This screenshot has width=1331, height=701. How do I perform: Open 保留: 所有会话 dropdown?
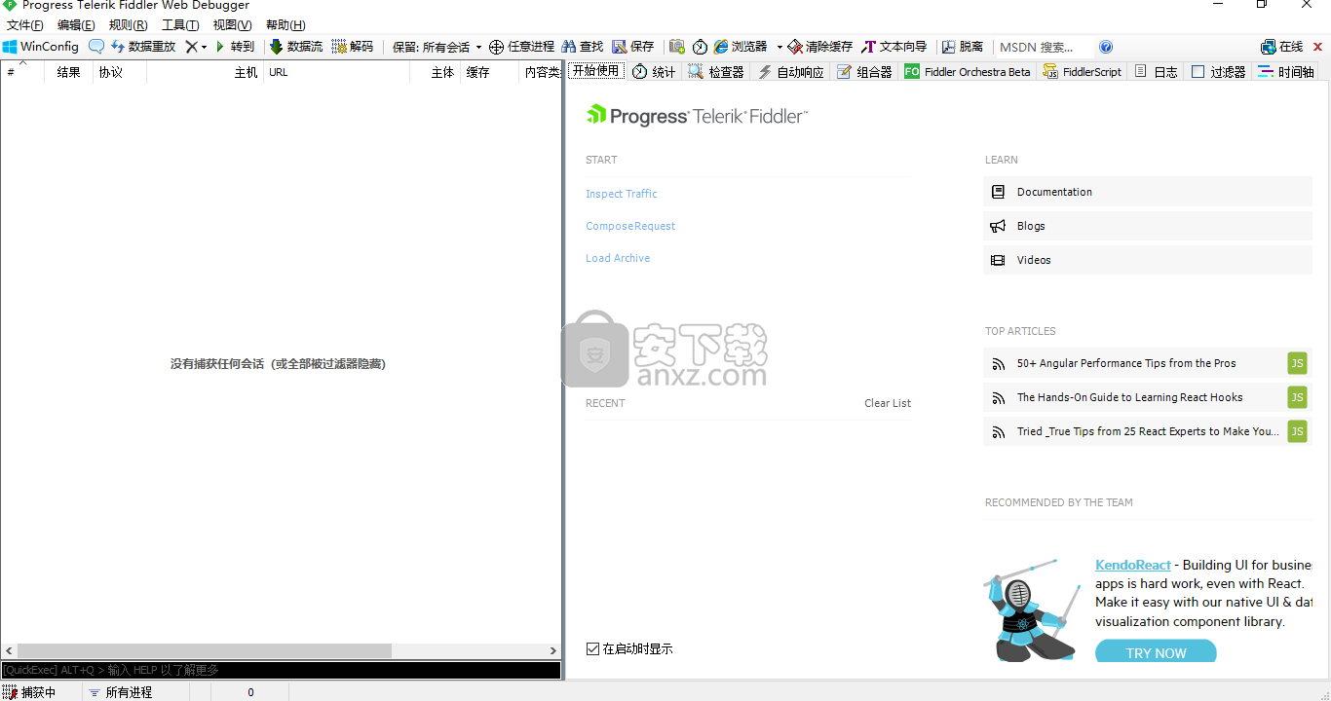pyautogui.click(x=437, y=47)
